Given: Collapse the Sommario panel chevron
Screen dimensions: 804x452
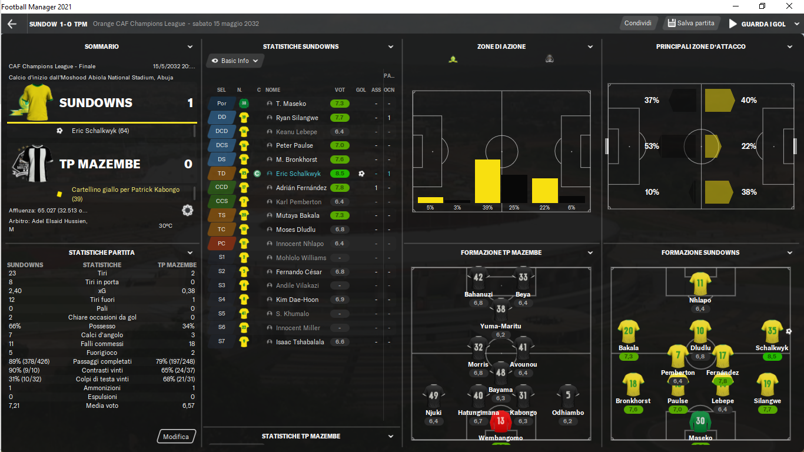Looking at the screenshot, I should tap(190, 46).
